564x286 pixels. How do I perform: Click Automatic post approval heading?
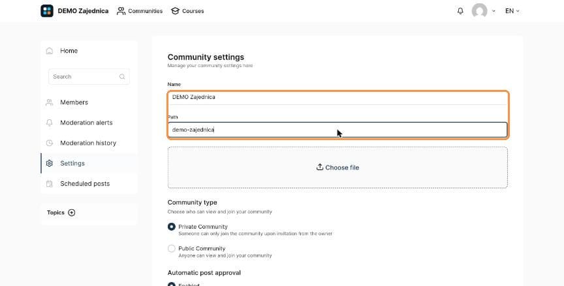(204, 273)
